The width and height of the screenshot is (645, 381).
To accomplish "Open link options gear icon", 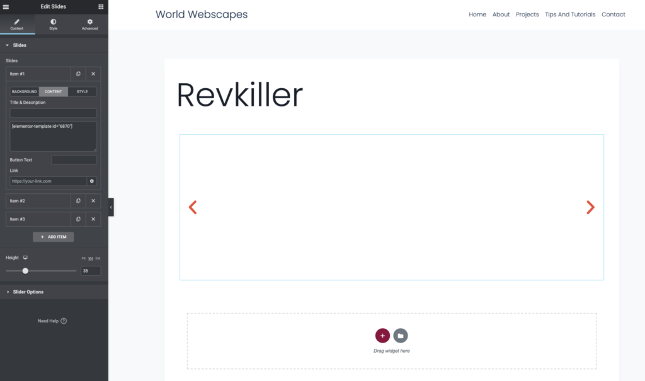I will point(92,181).
